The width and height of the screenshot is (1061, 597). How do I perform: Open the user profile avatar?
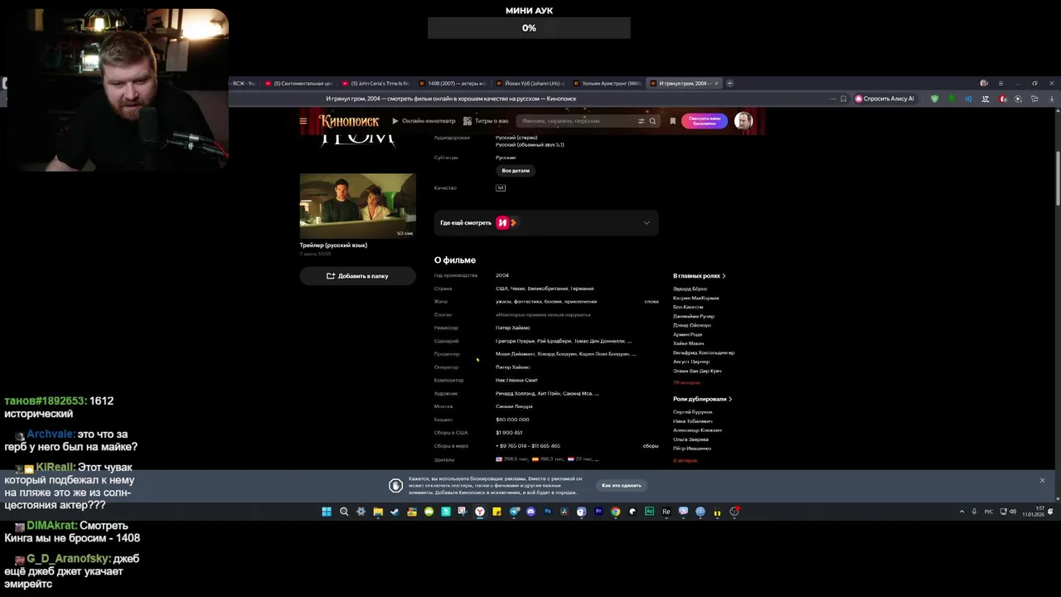click(x=743, y=121)
